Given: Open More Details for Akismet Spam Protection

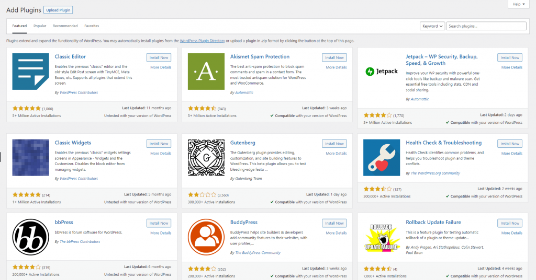Looking at the screenshot, I should coord(336,67).
